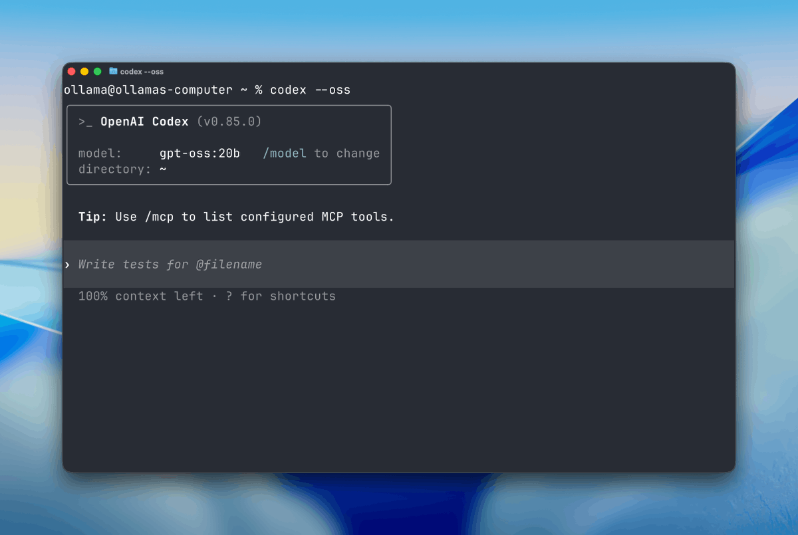Screen dimensions: 798x535
Task: Click the 'OpenAI Codex' heading text
Action: (x=144, y=122)
